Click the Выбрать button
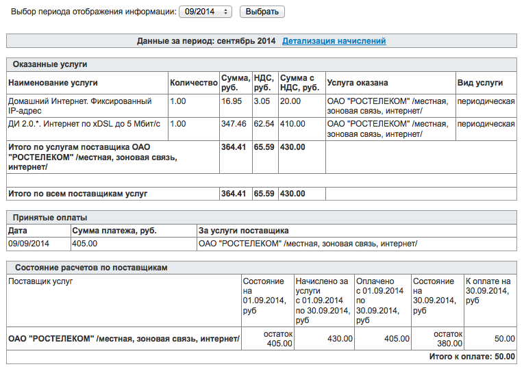Screen dimensions: 524x371 point(262,12)
